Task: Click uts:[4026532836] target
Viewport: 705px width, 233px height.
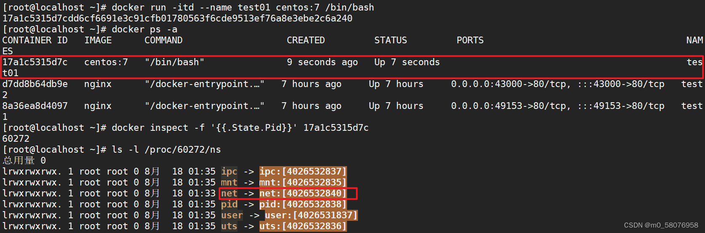Action: (x=303, y=226)
